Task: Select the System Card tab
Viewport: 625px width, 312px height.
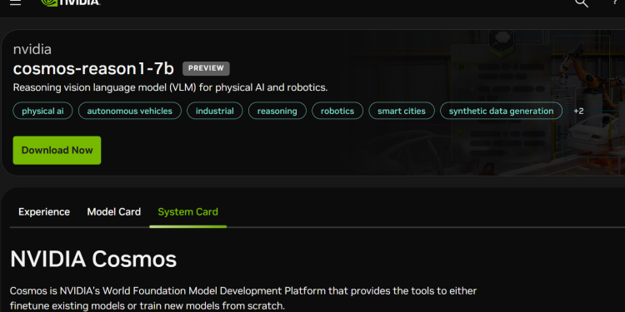Action: 187,211
